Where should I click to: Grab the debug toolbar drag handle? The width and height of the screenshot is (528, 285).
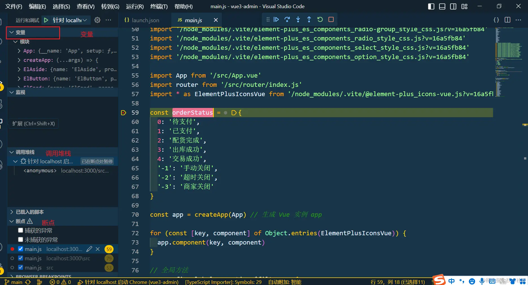268,19
